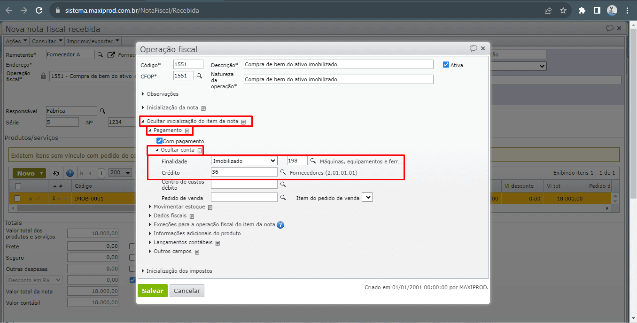
Task: Expand Lançamentos contábeis section
Action: [x=180, y=242]
